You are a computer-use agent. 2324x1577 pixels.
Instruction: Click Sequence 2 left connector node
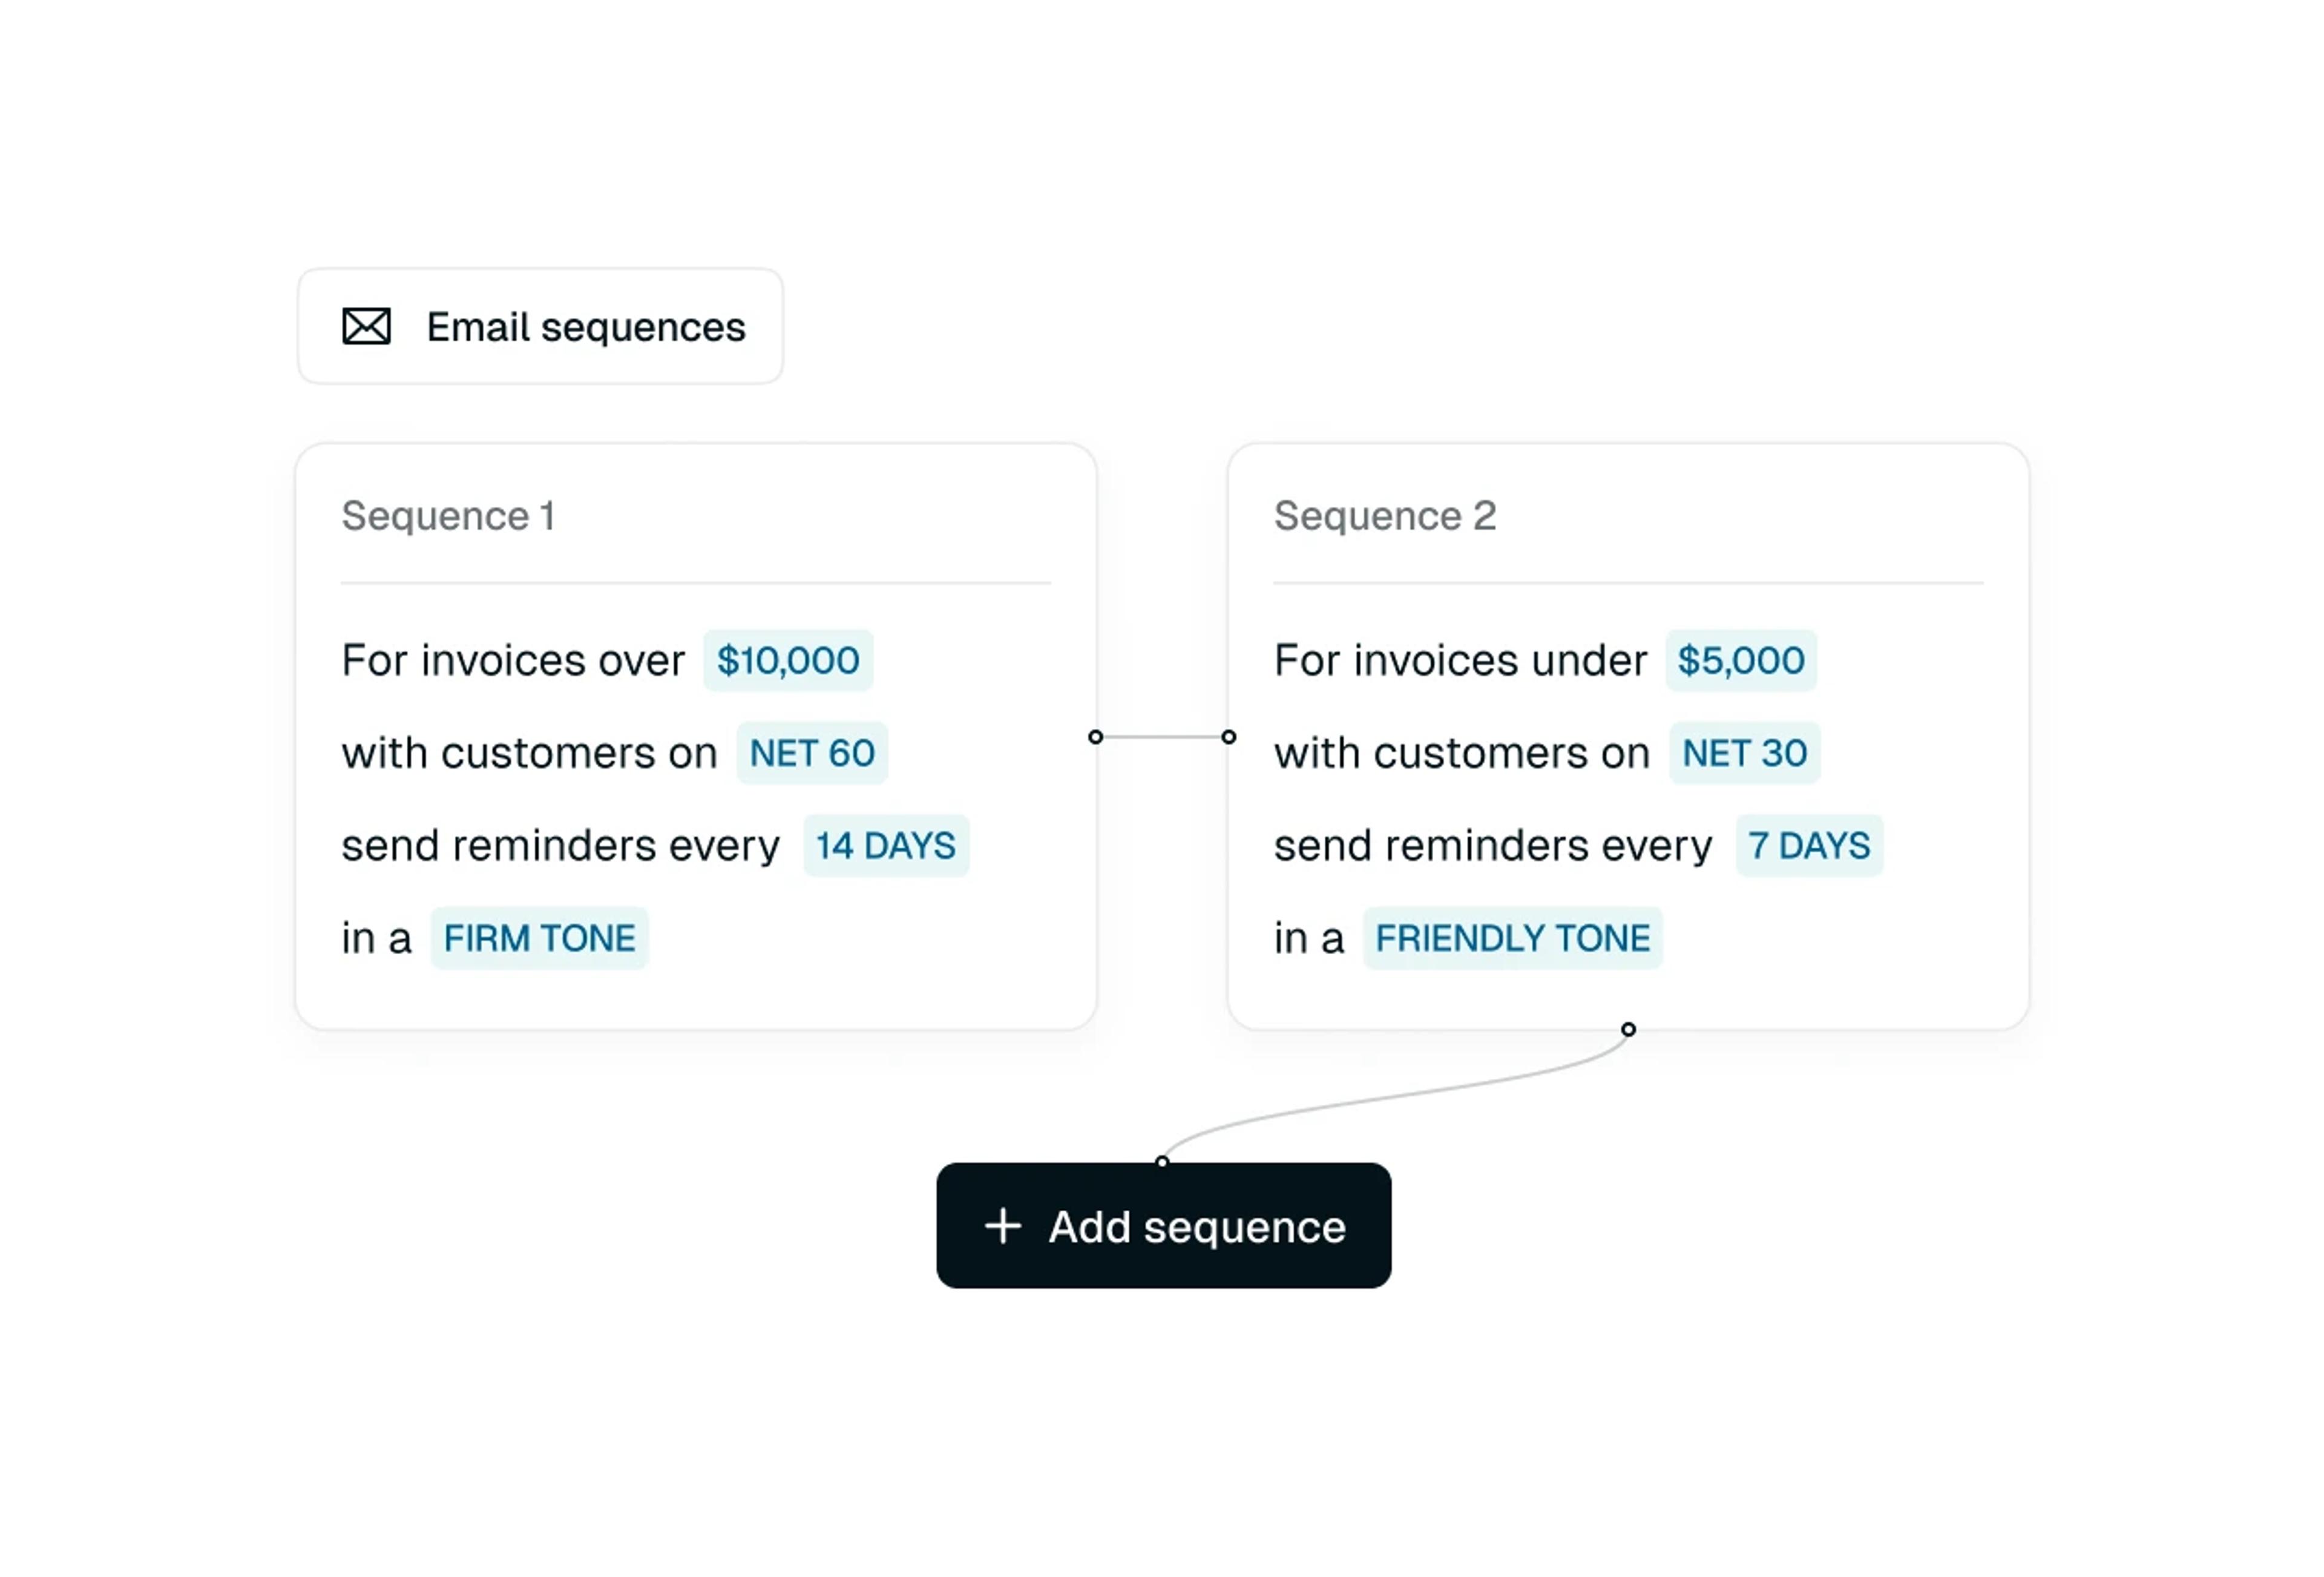[x=1229, y=737]
